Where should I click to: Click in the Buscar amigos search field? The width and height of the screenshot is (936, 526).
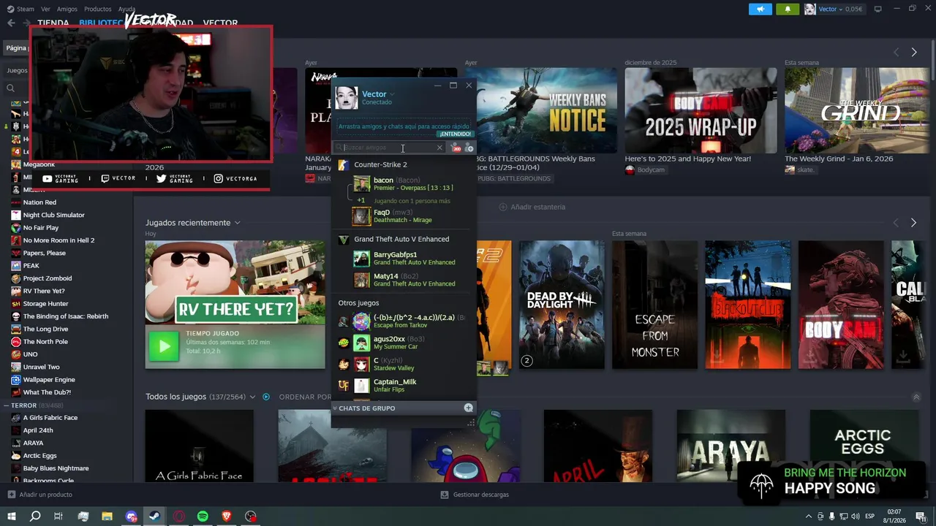tap(388, 148)
